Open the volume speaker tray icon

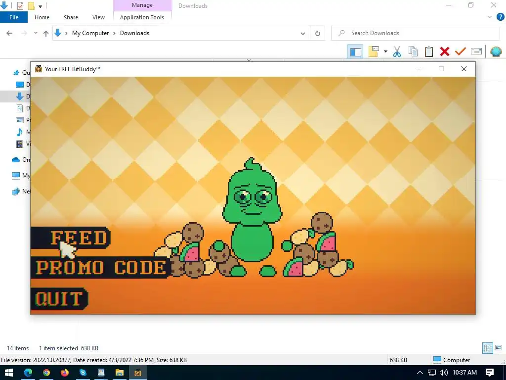(x=444, y=373)
